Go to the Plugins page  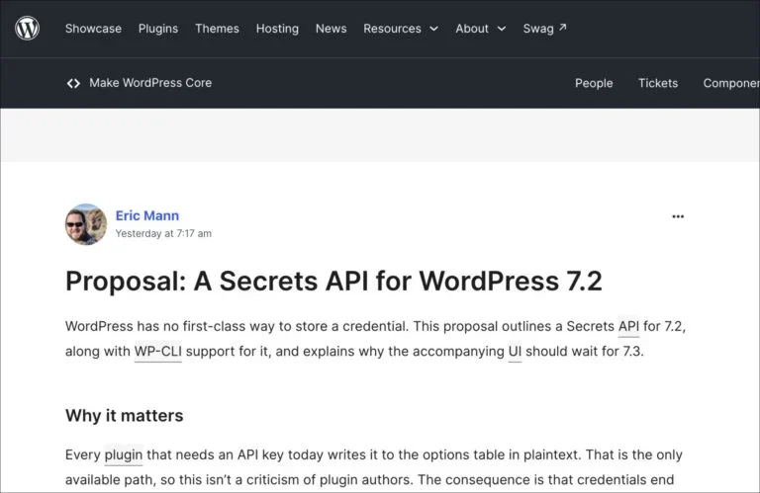point(158,29)
